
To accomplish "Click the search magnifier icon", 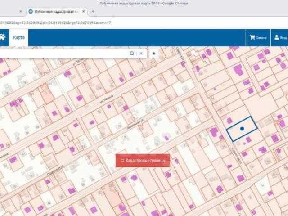I will [x=132, y=53].
